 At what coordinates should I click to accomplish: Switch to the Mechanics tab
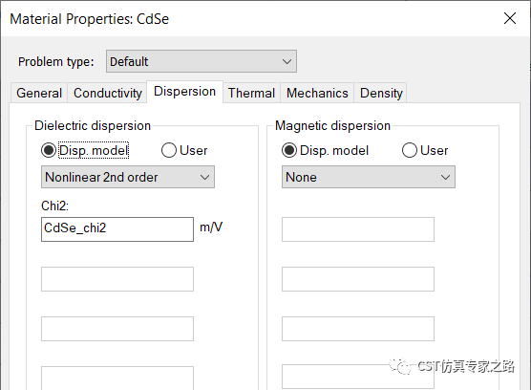point(317,93)
